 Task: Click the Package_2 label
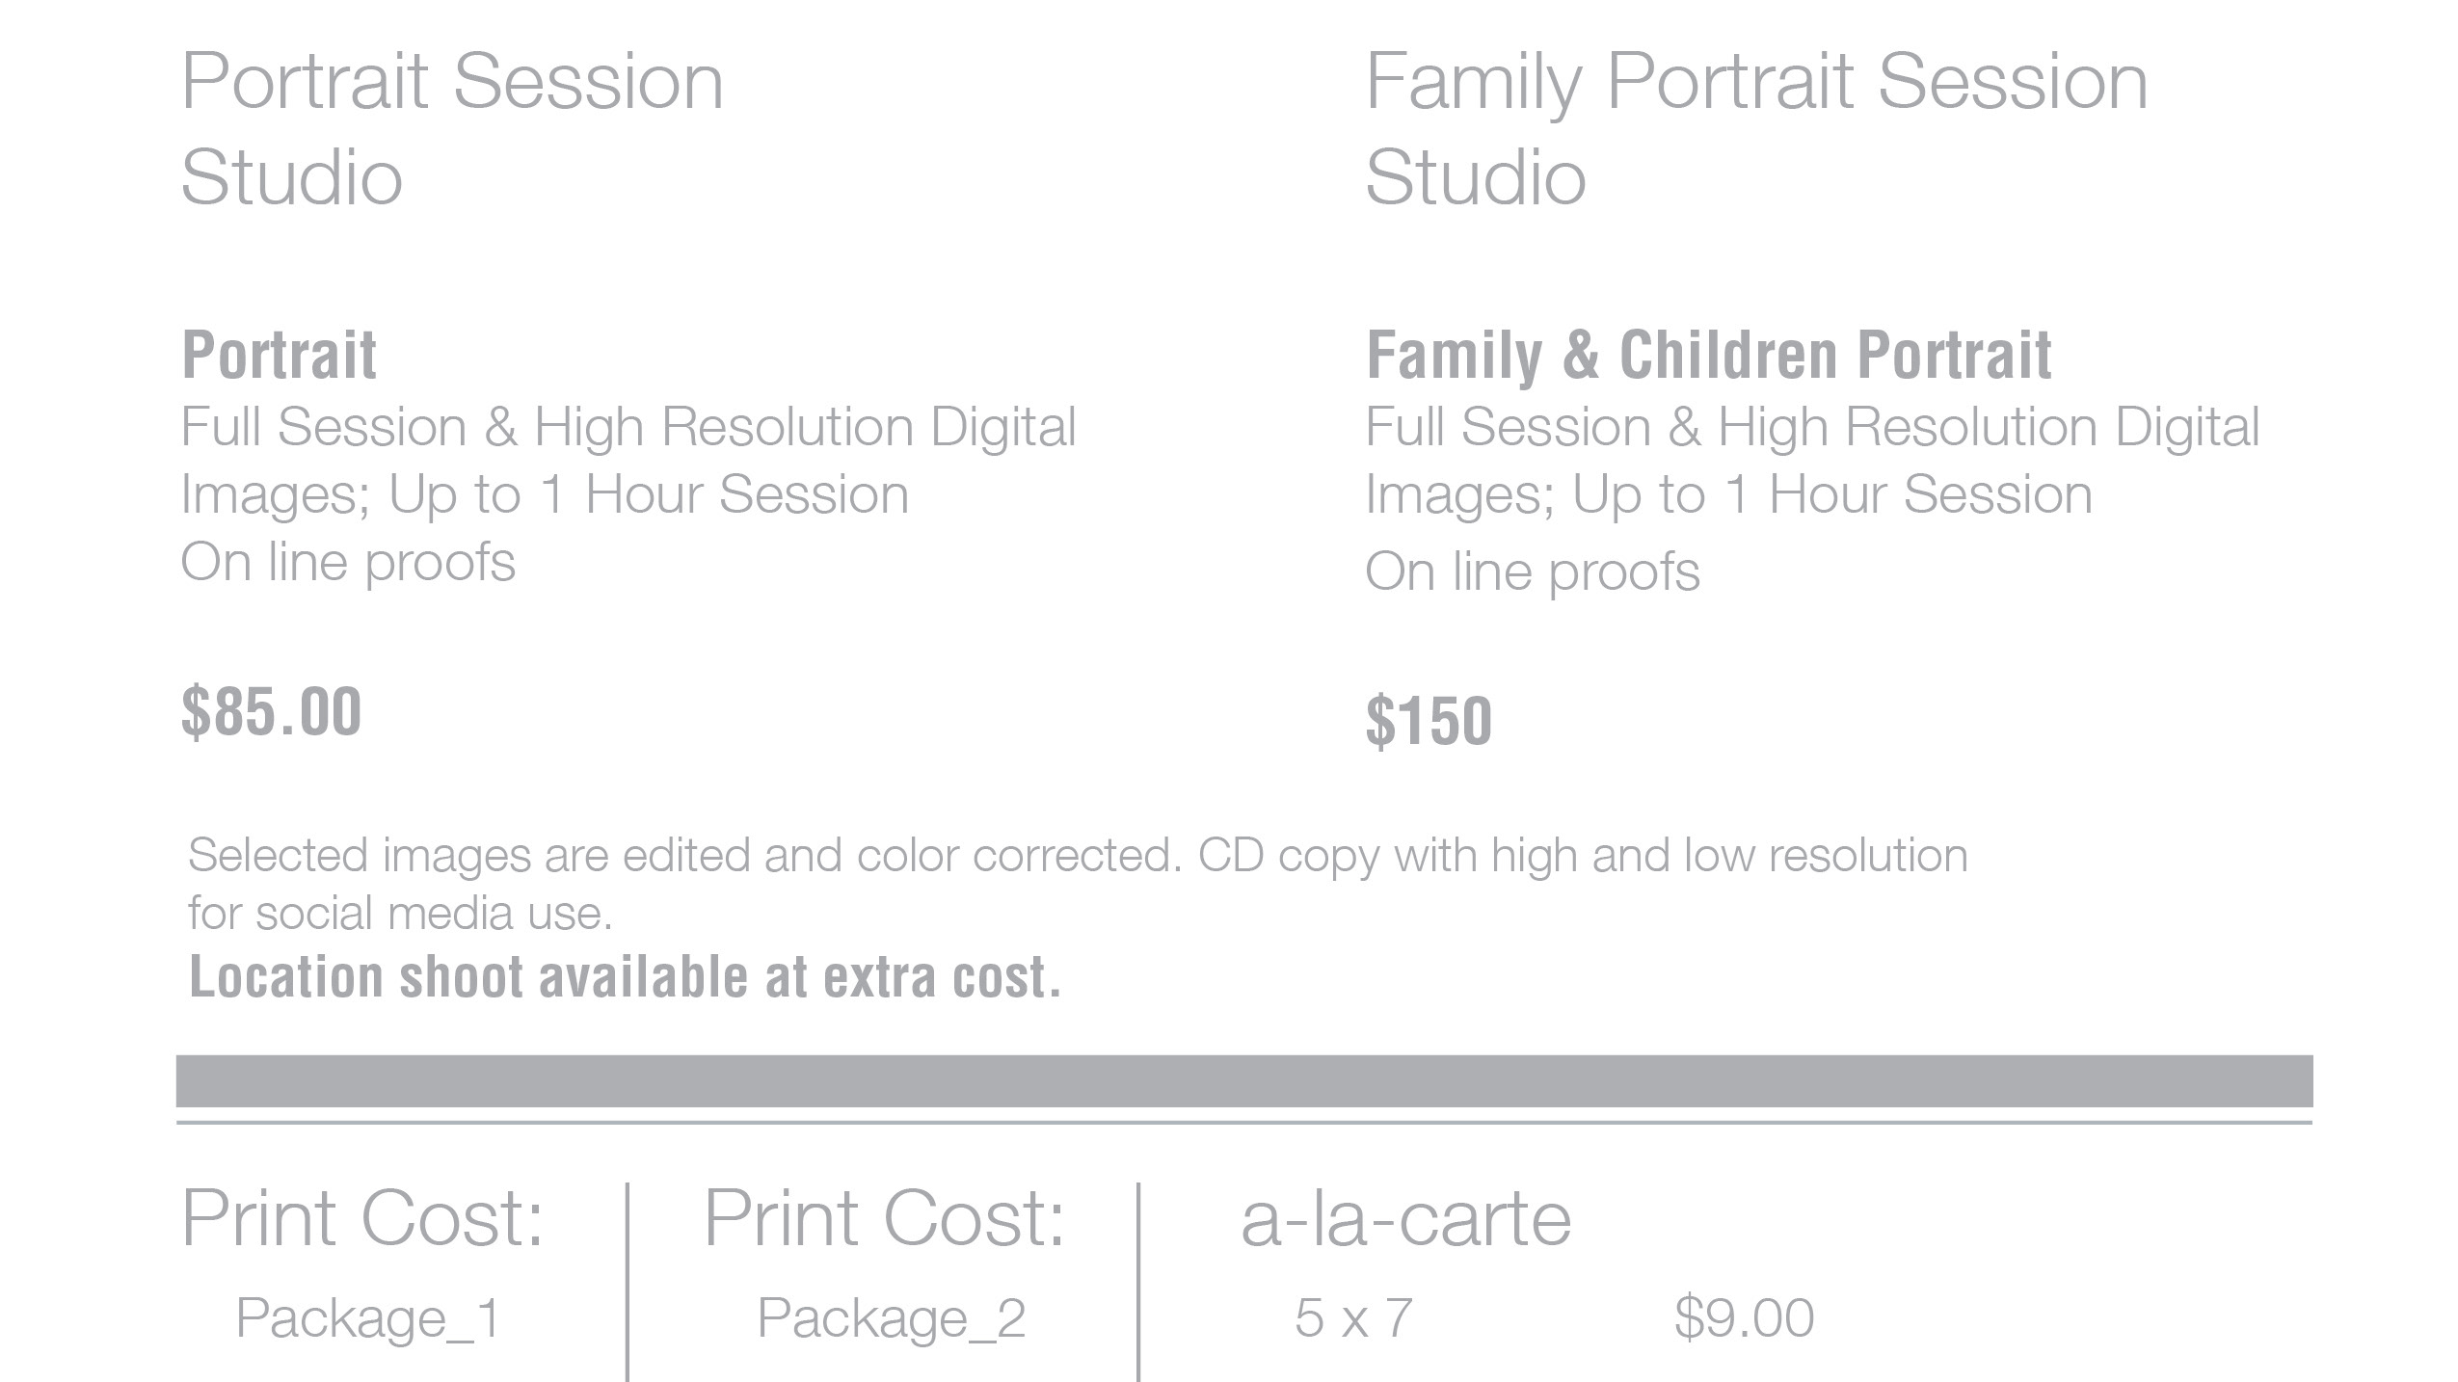[891, 1317]
